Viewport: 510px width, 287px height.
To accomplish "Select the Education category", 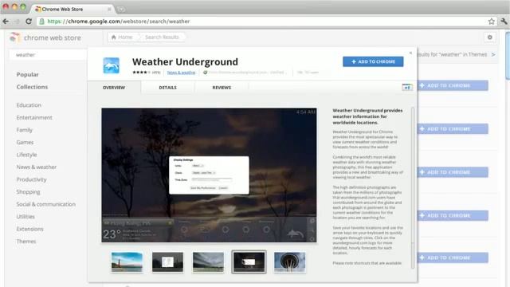I will [x=29, y=105].
